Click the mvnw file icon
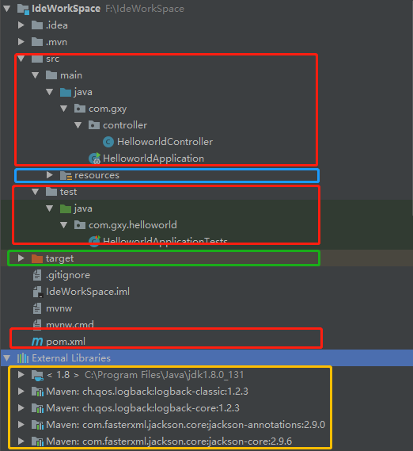Image resolution: width=413 pixels, height=451 pixels. pos(37,308)
